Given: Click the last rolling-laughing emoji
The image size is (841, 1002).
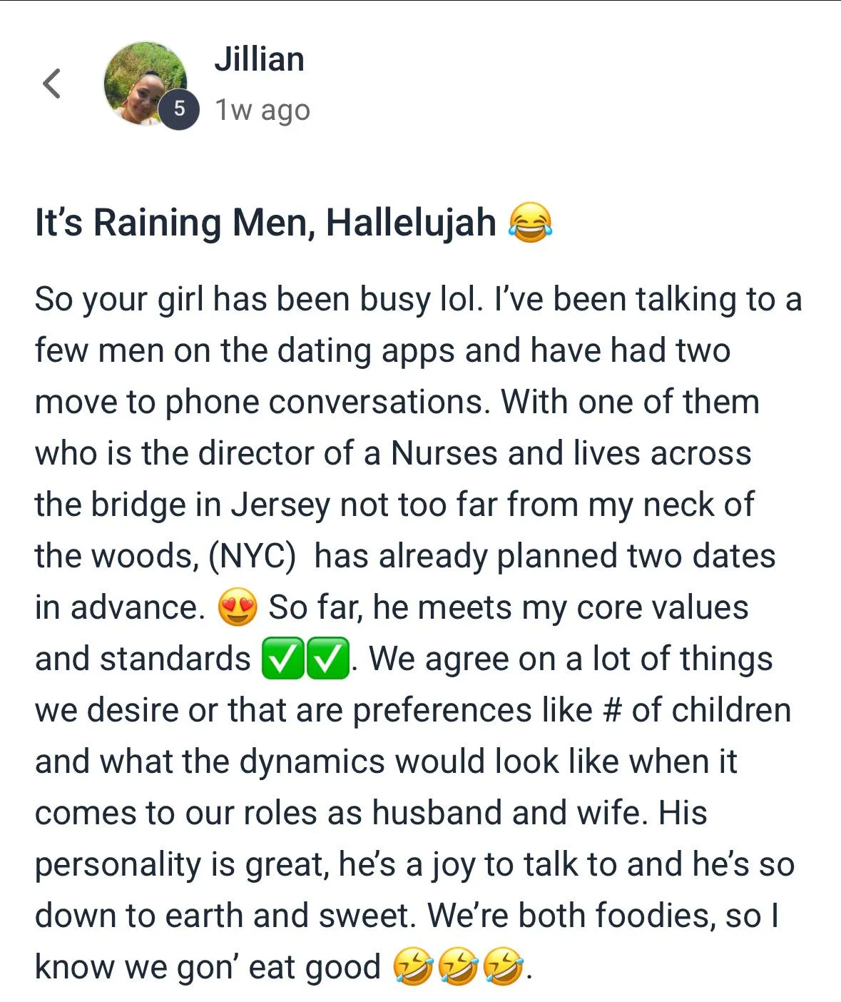Looking at the screenshot, I should click(x=503, y=966).
